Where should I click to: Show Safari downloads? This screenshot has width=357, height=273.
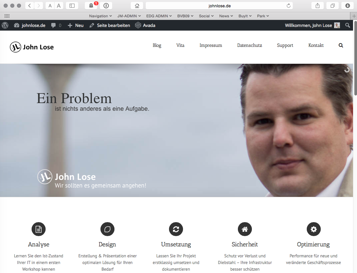tap(347, 6)
